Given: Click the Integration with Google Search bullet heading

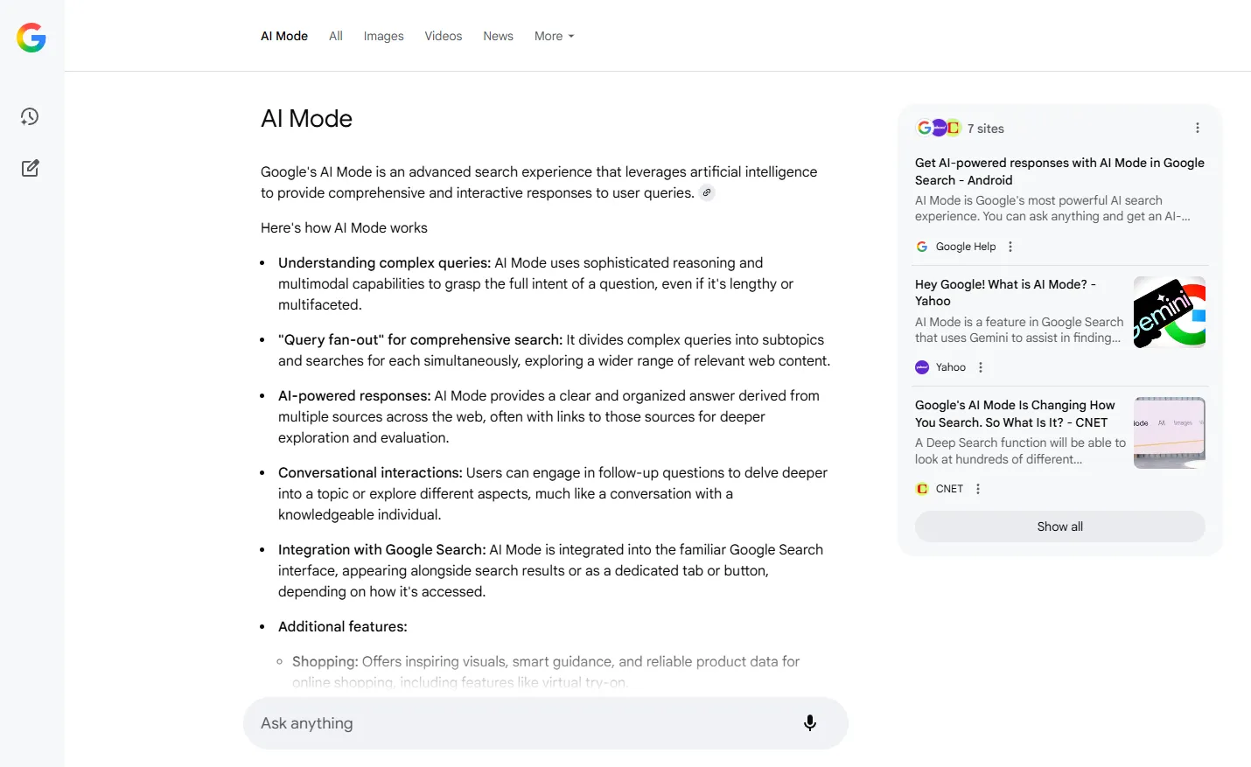Looking at the screenshot, I should point(381,550).
